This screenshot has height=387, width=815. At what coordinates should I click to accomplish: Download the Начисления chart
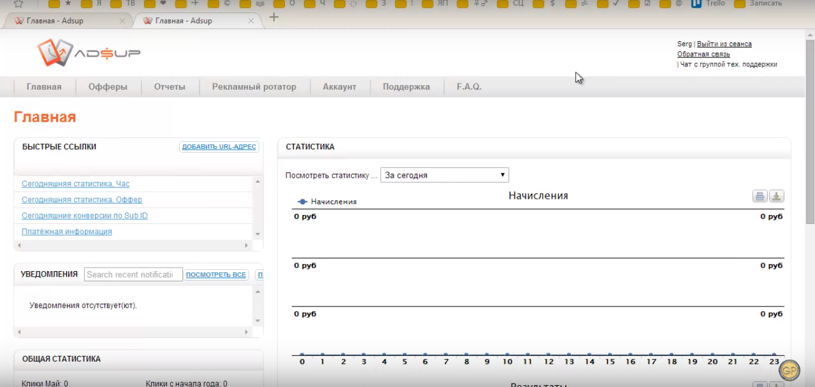point(776,196)
